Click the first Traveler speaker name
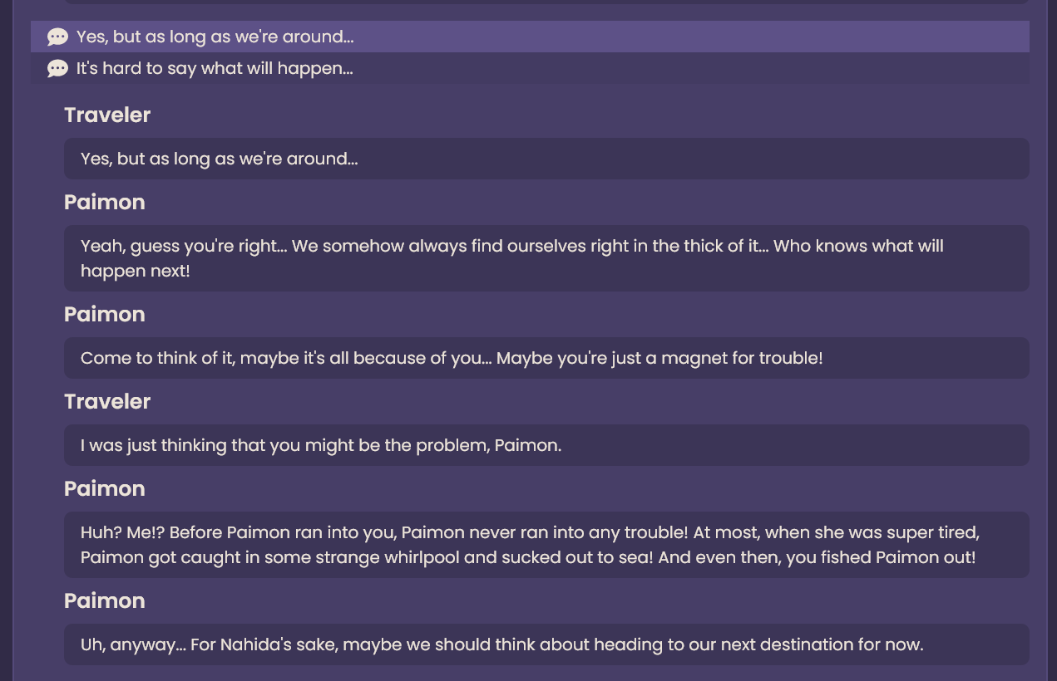1057x681 pixels. coord(107,115)
